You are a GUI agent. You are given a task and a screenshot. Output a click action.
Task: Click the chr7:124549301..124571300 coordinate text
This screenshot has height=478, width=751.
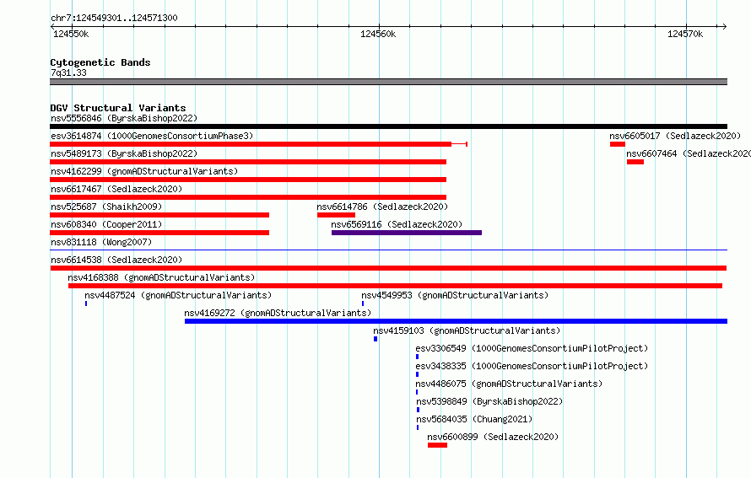114,18
